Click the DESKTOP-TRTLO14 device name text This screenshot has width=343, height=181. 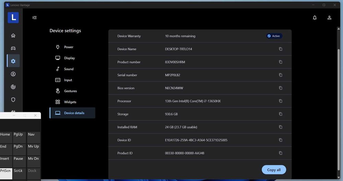[x=178, y=49]
